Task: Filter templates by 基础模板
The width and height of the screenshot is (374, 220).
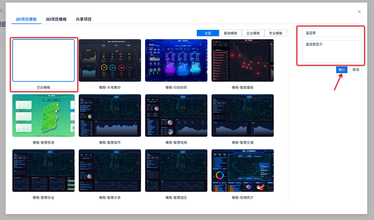Action: coord(231,33)
